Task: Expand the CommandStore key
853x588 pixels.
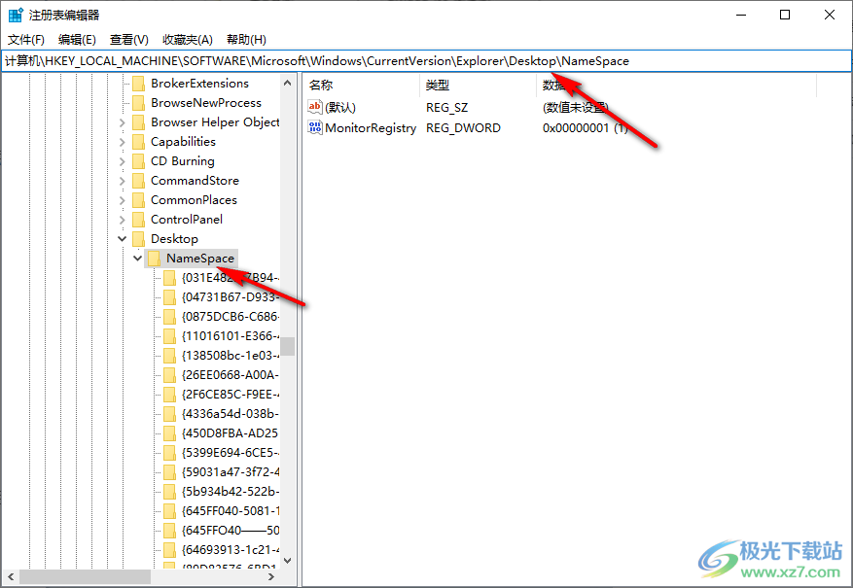Action: [x=123, y=181]
